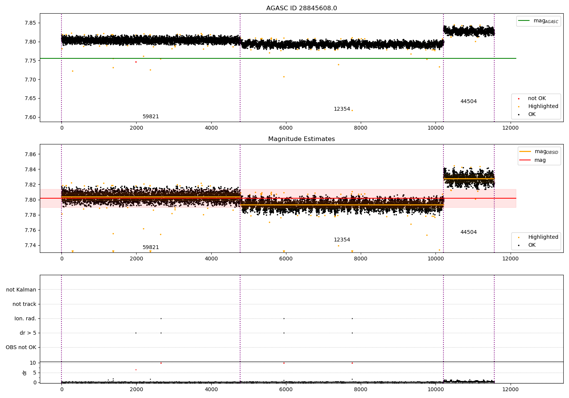Click the "12354" label in the top plot
This screenshot has height=398, width=569.
(342, 109)
